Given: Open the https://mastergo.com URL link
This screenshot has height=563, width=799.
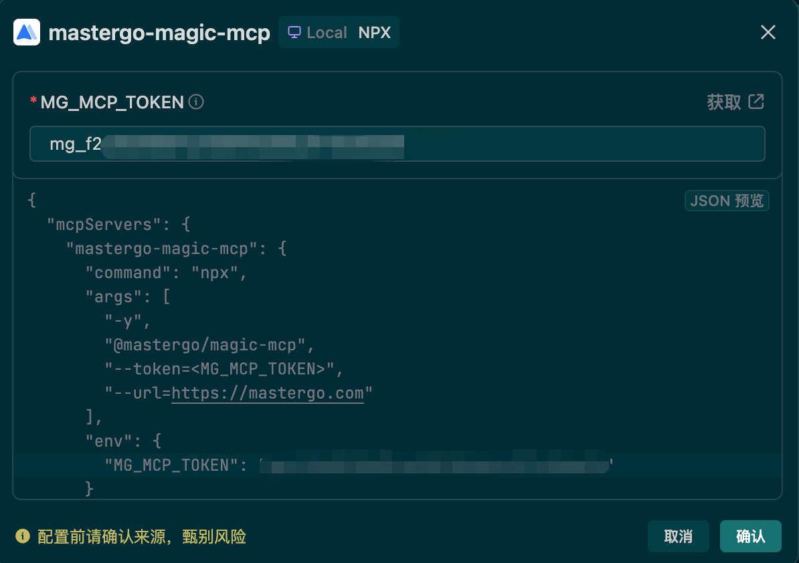Looking at the screenshot, I should 268,393.
